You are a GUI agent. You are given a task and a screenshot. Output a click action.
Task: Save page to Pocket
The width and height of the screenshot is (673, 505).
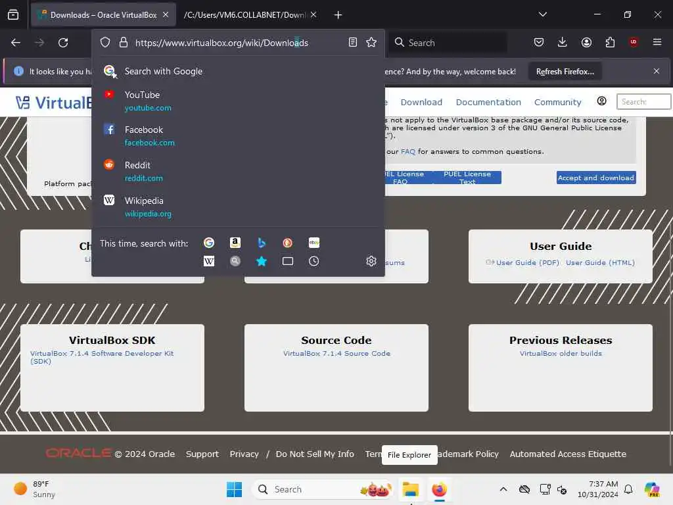(x=539, y=42)
